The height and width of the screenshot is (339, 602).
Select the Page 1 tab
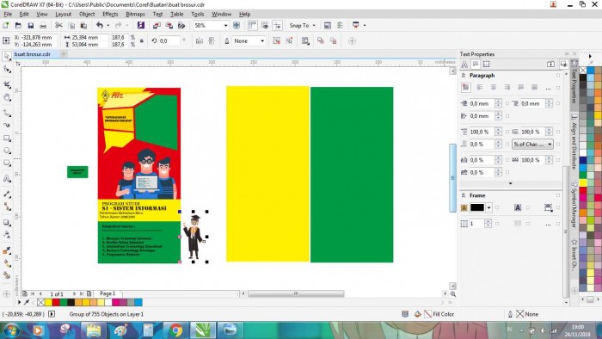point(107,293)
